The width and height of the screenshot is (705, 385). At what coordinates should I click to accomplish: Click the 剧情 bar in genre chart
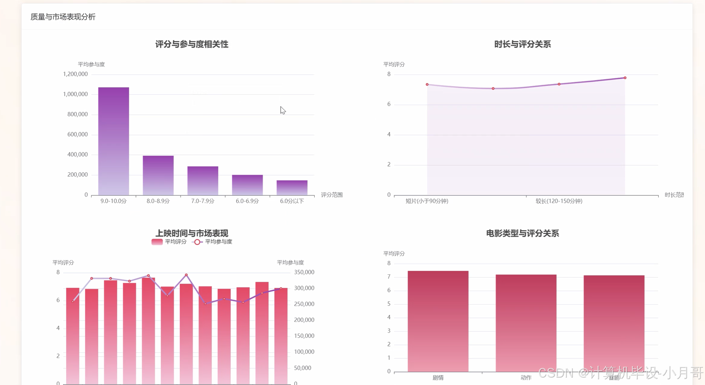[x=438, y=321]
